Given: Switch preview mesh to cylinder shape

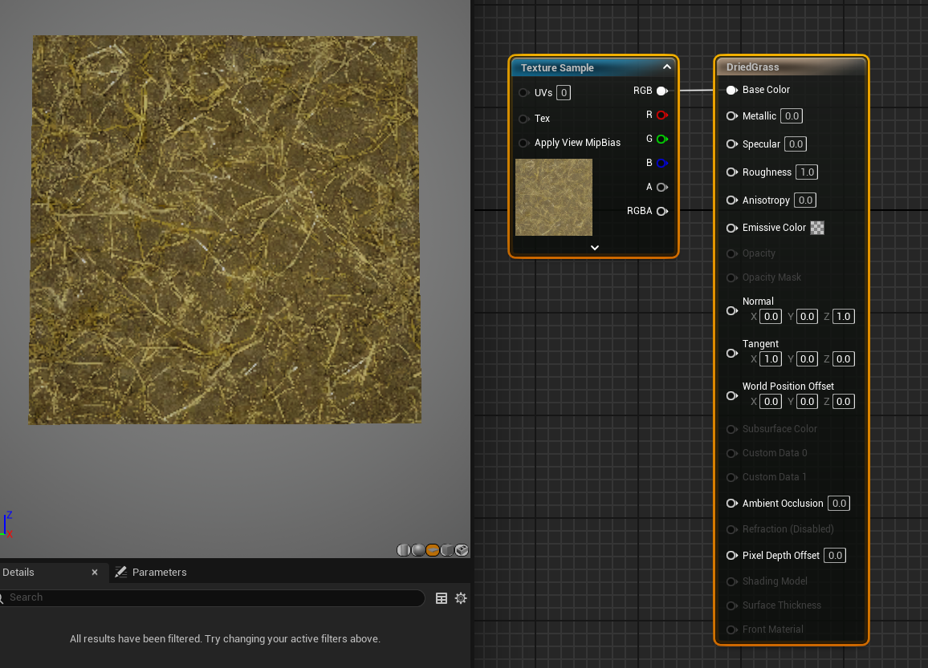Looking at the screenshot, I should [404, 550].
